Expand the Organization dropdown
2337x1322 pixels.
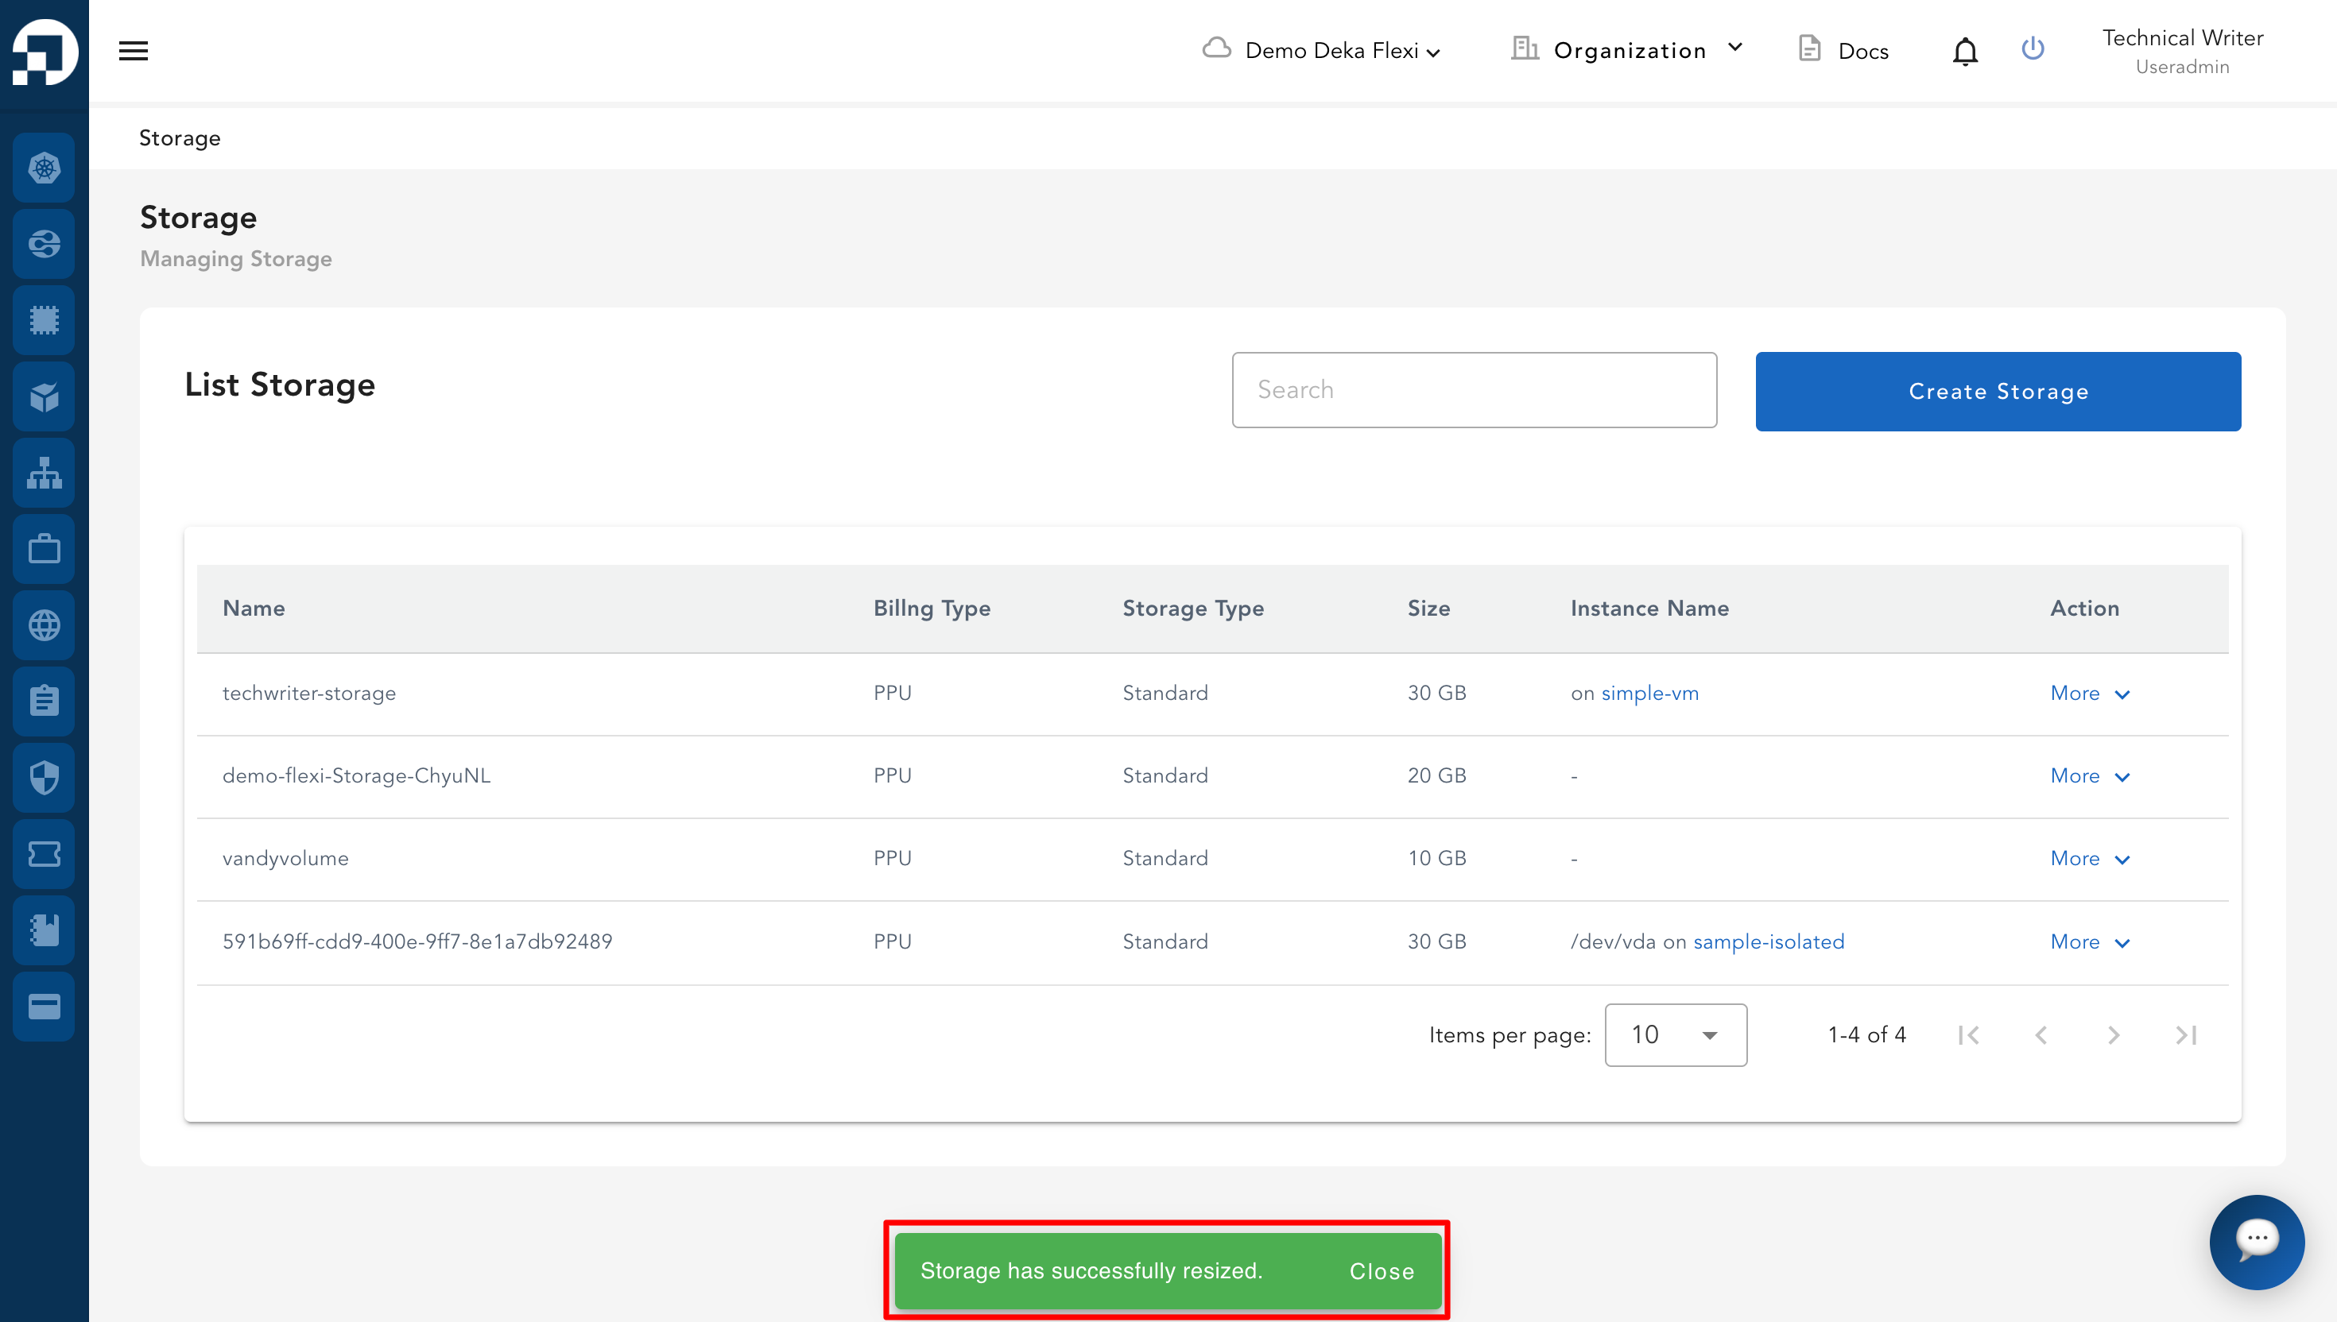coord(1626,50)
